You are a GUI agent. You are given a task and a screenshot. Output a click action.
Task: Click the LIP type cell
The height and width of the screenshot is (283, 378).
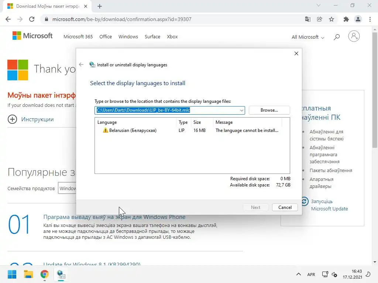(x=182, y=130)
